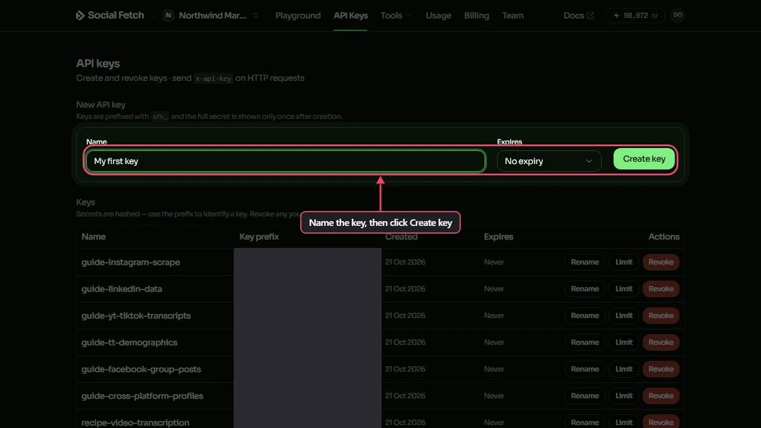Rename the guide-cross-platform-profiles key

click(585, 396)
